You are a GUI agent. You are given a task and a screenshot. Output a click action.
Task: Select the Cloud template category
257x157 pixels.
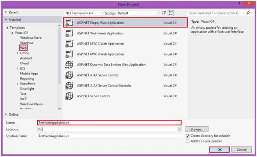point(24,63)
